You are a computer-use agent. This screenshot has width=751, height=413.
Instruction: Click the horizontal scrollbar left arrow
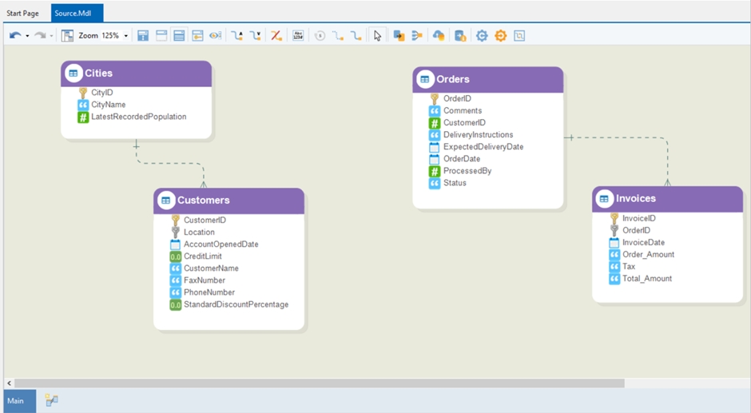pos(9,383)
